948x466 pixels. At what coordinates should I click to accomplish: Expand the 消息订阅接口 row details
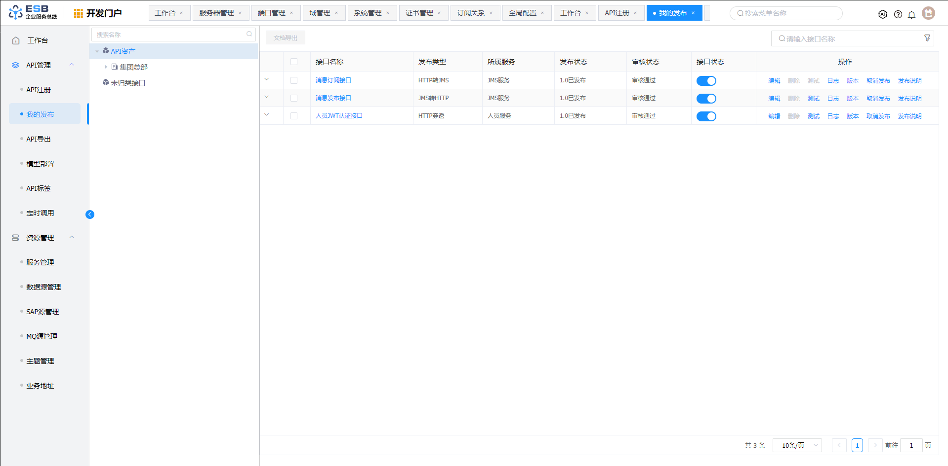point(267,79)
